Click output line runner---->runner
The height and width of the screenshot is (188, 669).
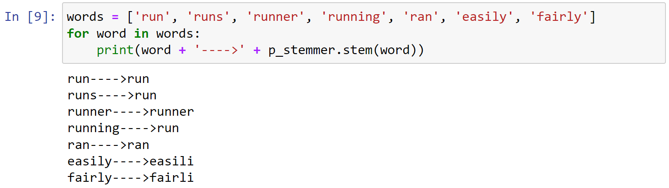[131, 112]
